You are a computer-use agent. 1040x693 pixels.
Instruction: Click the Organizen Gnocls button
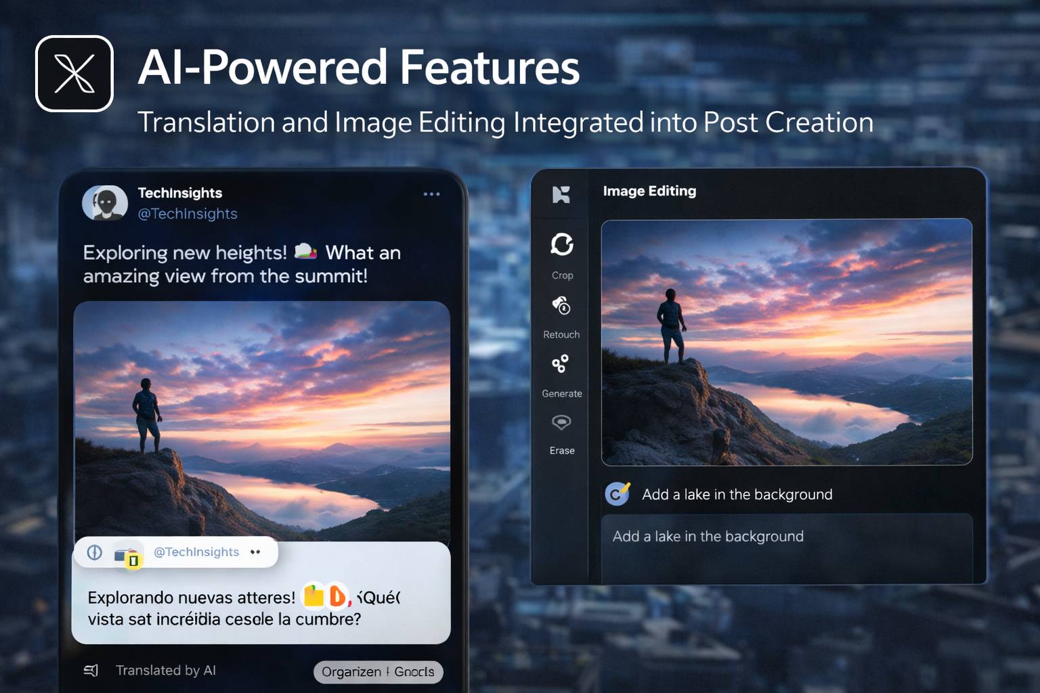click(378, 671)
